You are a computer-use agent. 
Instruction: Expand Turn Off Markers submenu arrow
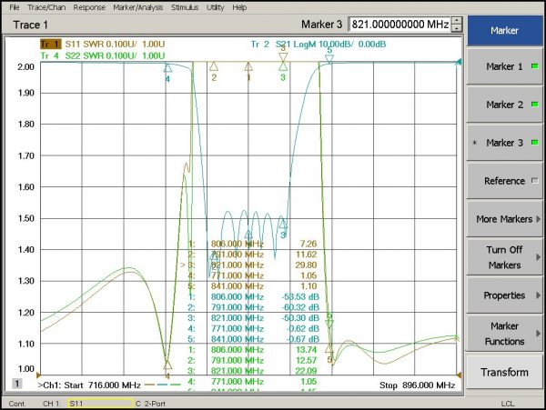(x=539, y=257)
